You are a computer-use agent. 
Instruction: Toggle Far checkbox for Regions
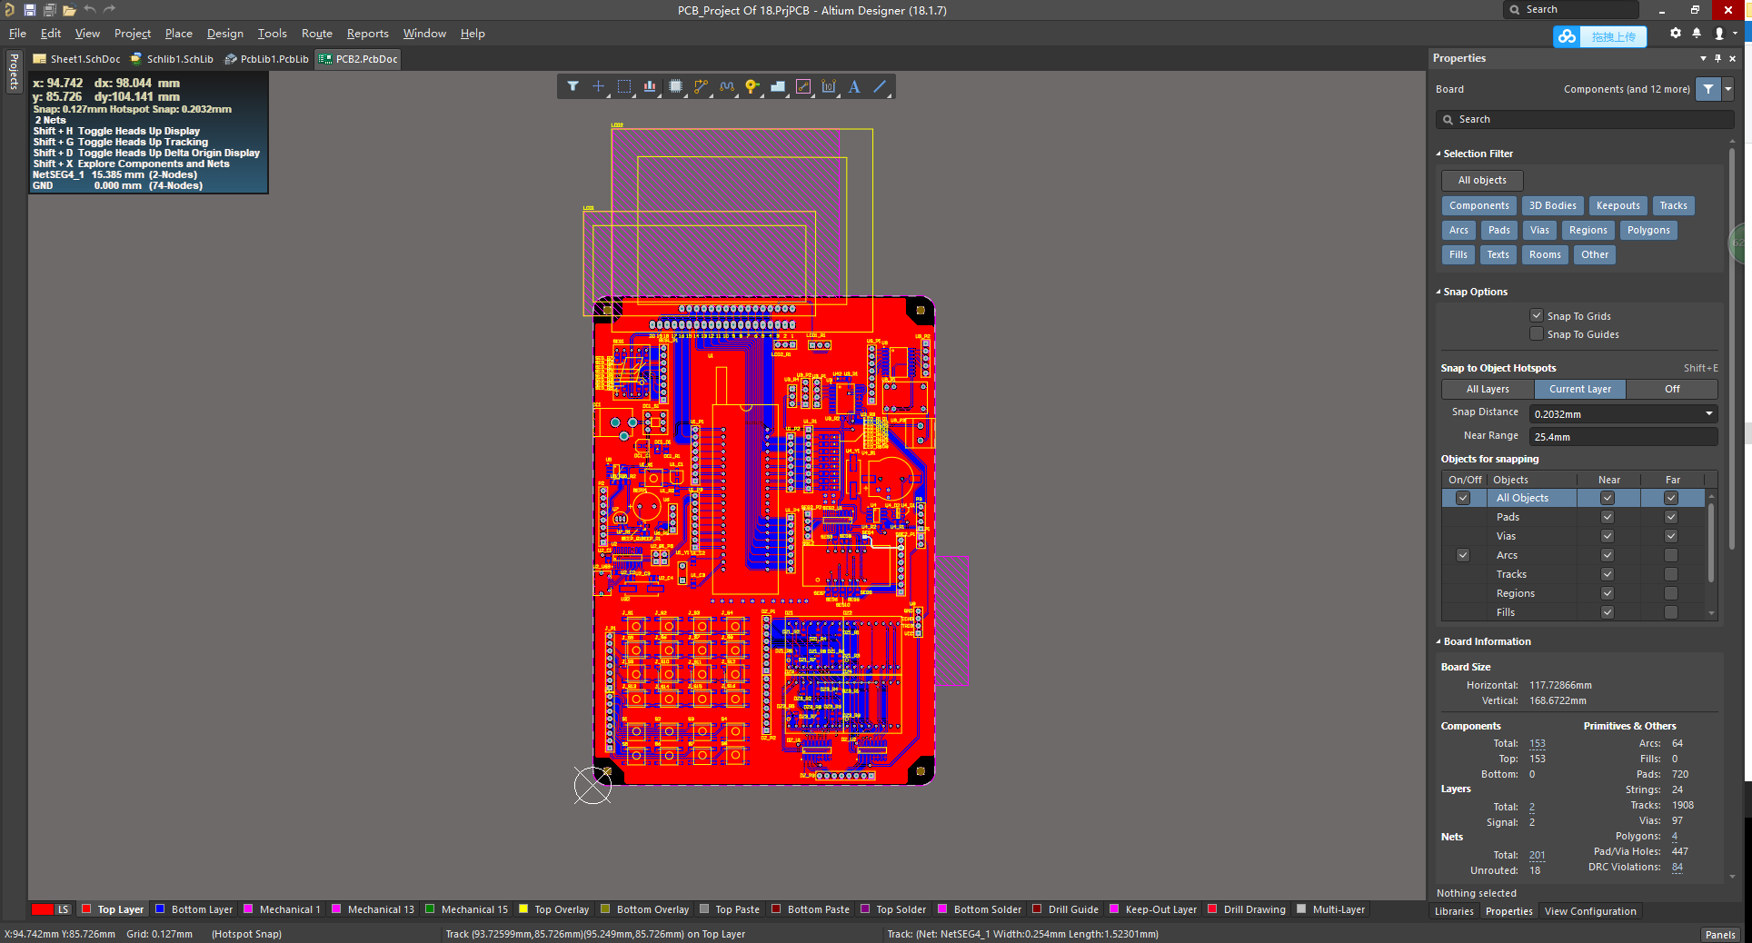[x=1671, y=593]
